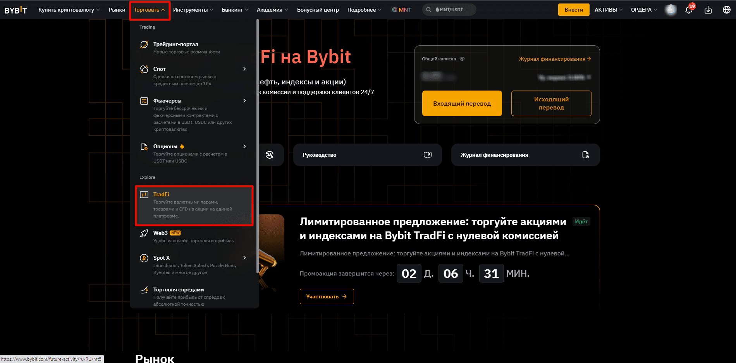736x363 pixels.
Task: Click the download app icon
Action: 708,10
